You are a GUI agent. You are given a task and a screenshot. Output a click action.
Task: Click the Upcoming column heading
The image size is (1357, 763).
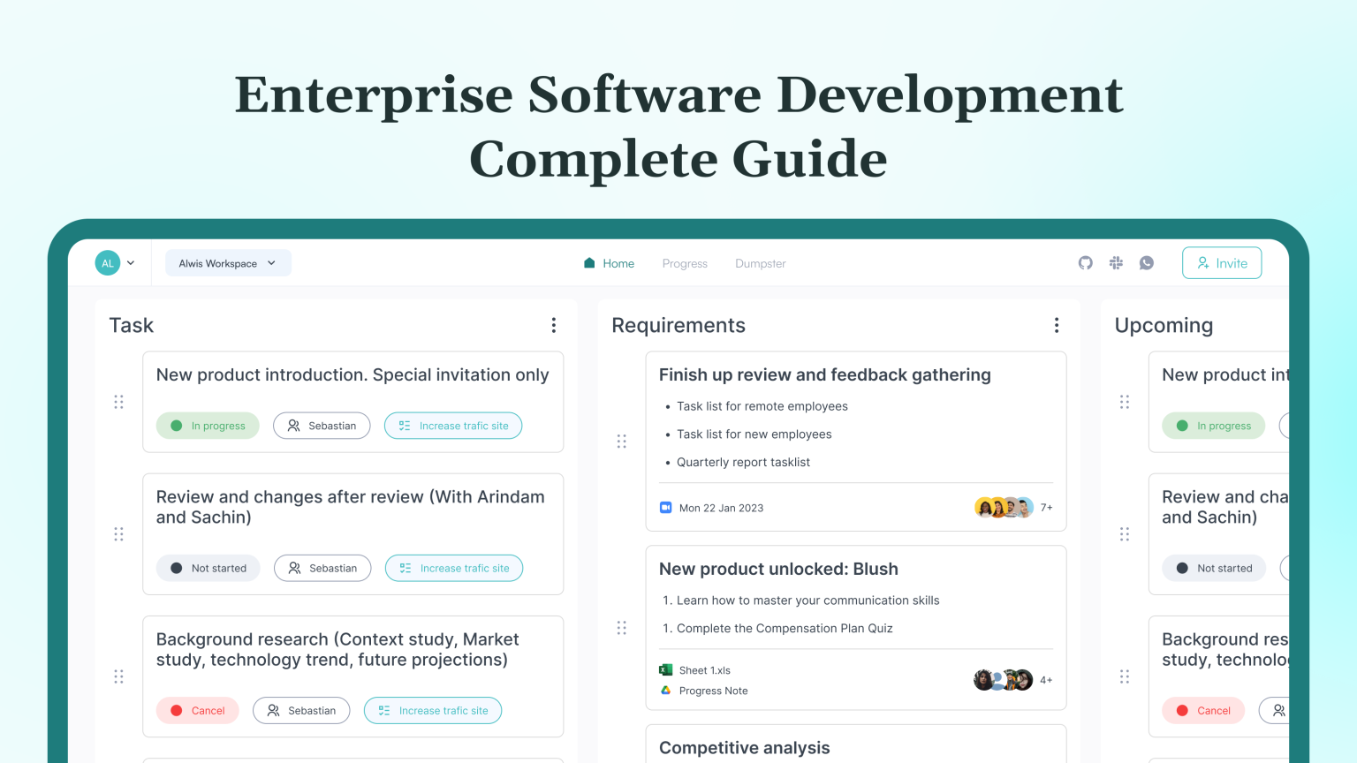click(x=1164, y=326)
